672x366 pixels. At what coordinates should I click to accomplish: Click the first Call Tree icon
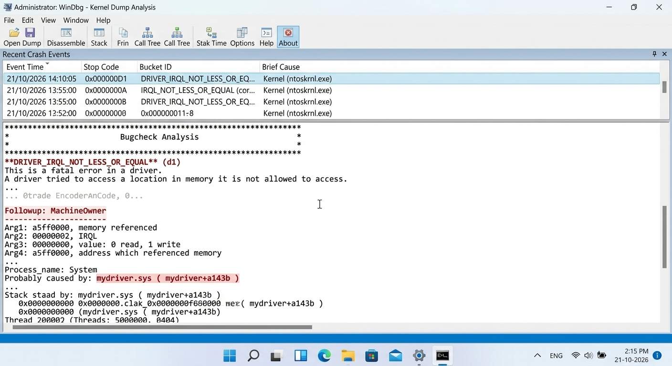pos(147,37)
